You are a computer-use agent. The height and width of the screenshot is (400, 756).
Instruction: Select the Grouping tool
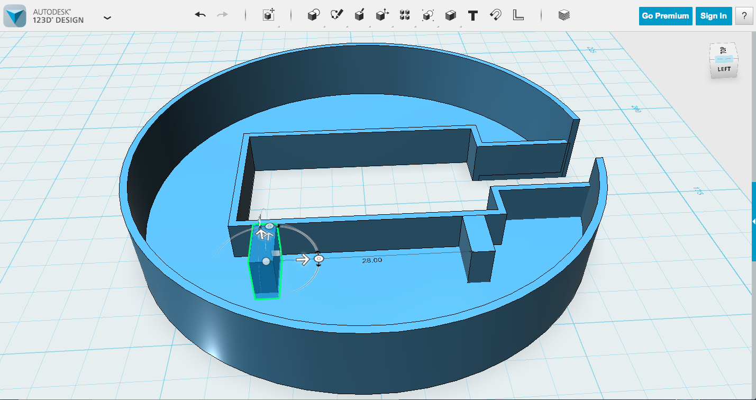coord(427,15)
